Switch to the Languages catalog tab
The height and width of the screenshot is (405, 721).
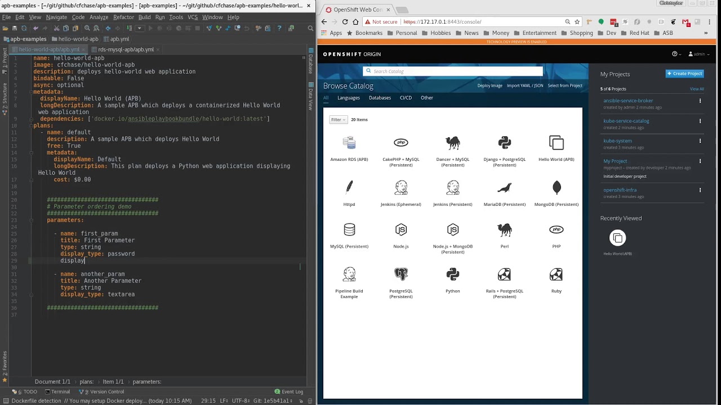(349, 98)
